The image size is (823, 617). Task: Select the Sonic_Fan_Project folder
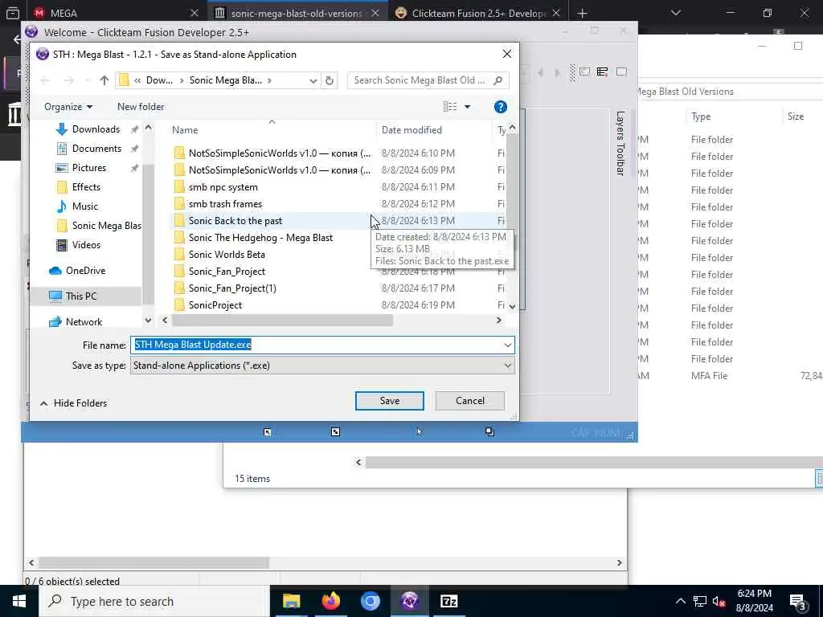[x=227, y=272]
